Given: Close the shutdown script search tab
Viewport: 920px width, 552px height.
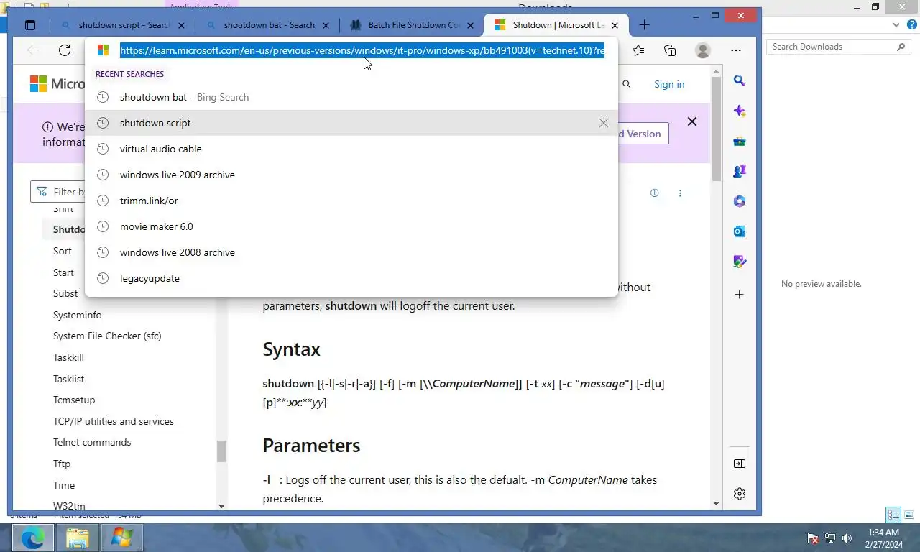Looking at the screenshot, I should click(181, 25).
